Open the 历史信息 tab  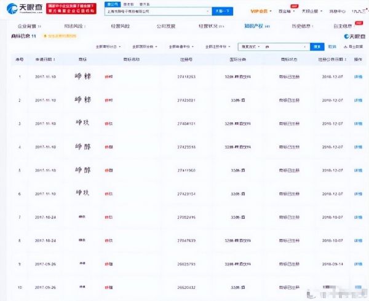point(303,26)
